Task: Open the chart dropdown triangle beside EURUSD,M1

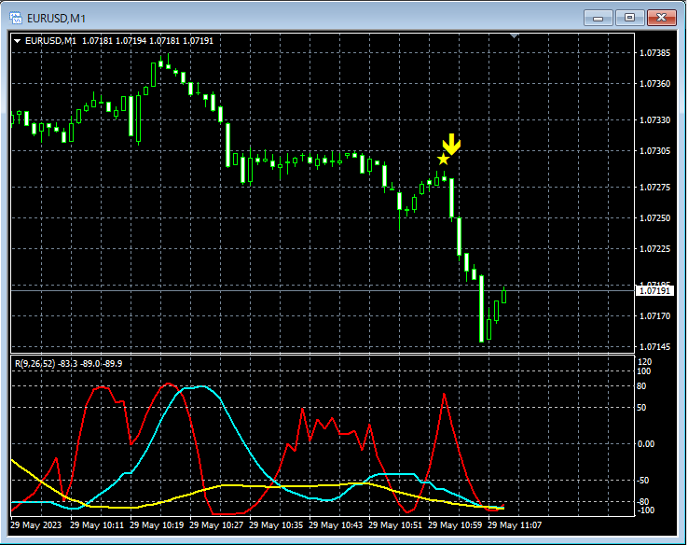Action: point(17,41)
